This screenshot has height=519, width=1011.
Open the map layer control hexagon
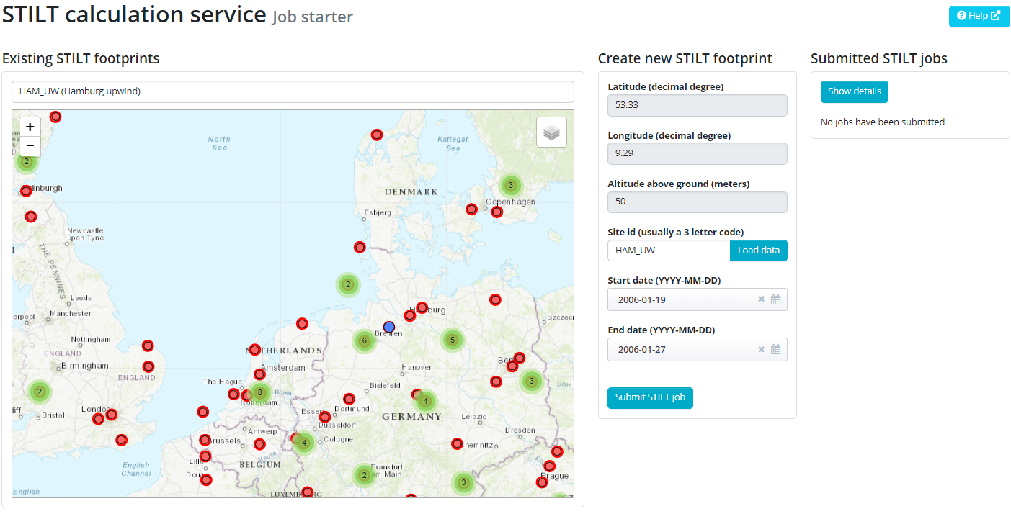pyautogui.click(x=551, y=132)
